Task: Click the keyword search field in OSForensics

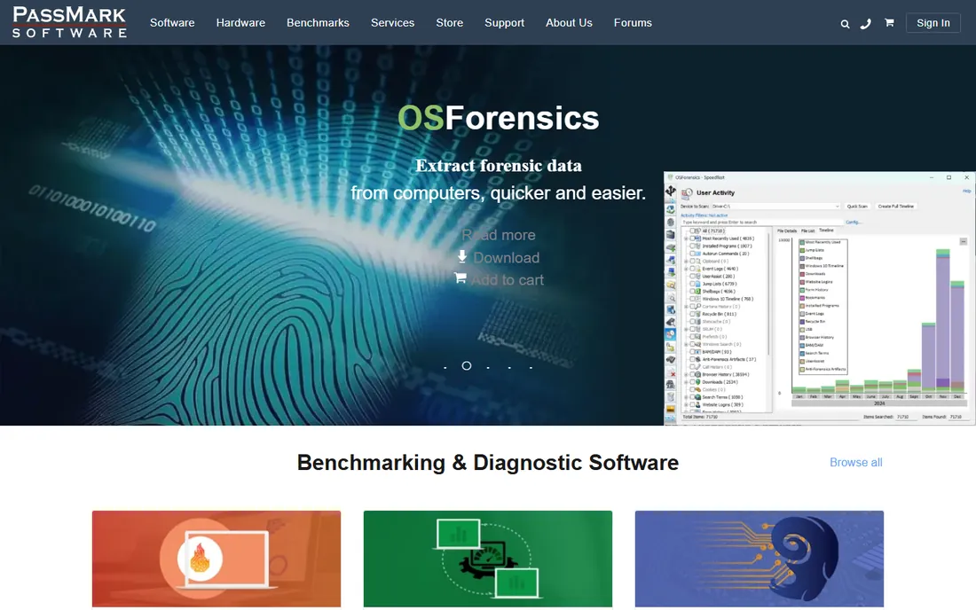Action: (x=762, y=222)
